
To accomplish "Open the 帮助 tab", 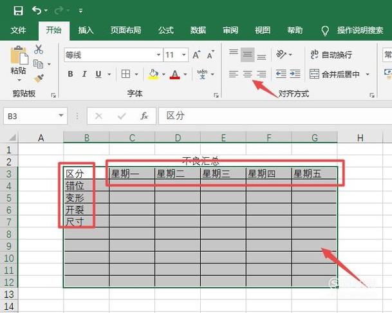I will tap(295, 30).
